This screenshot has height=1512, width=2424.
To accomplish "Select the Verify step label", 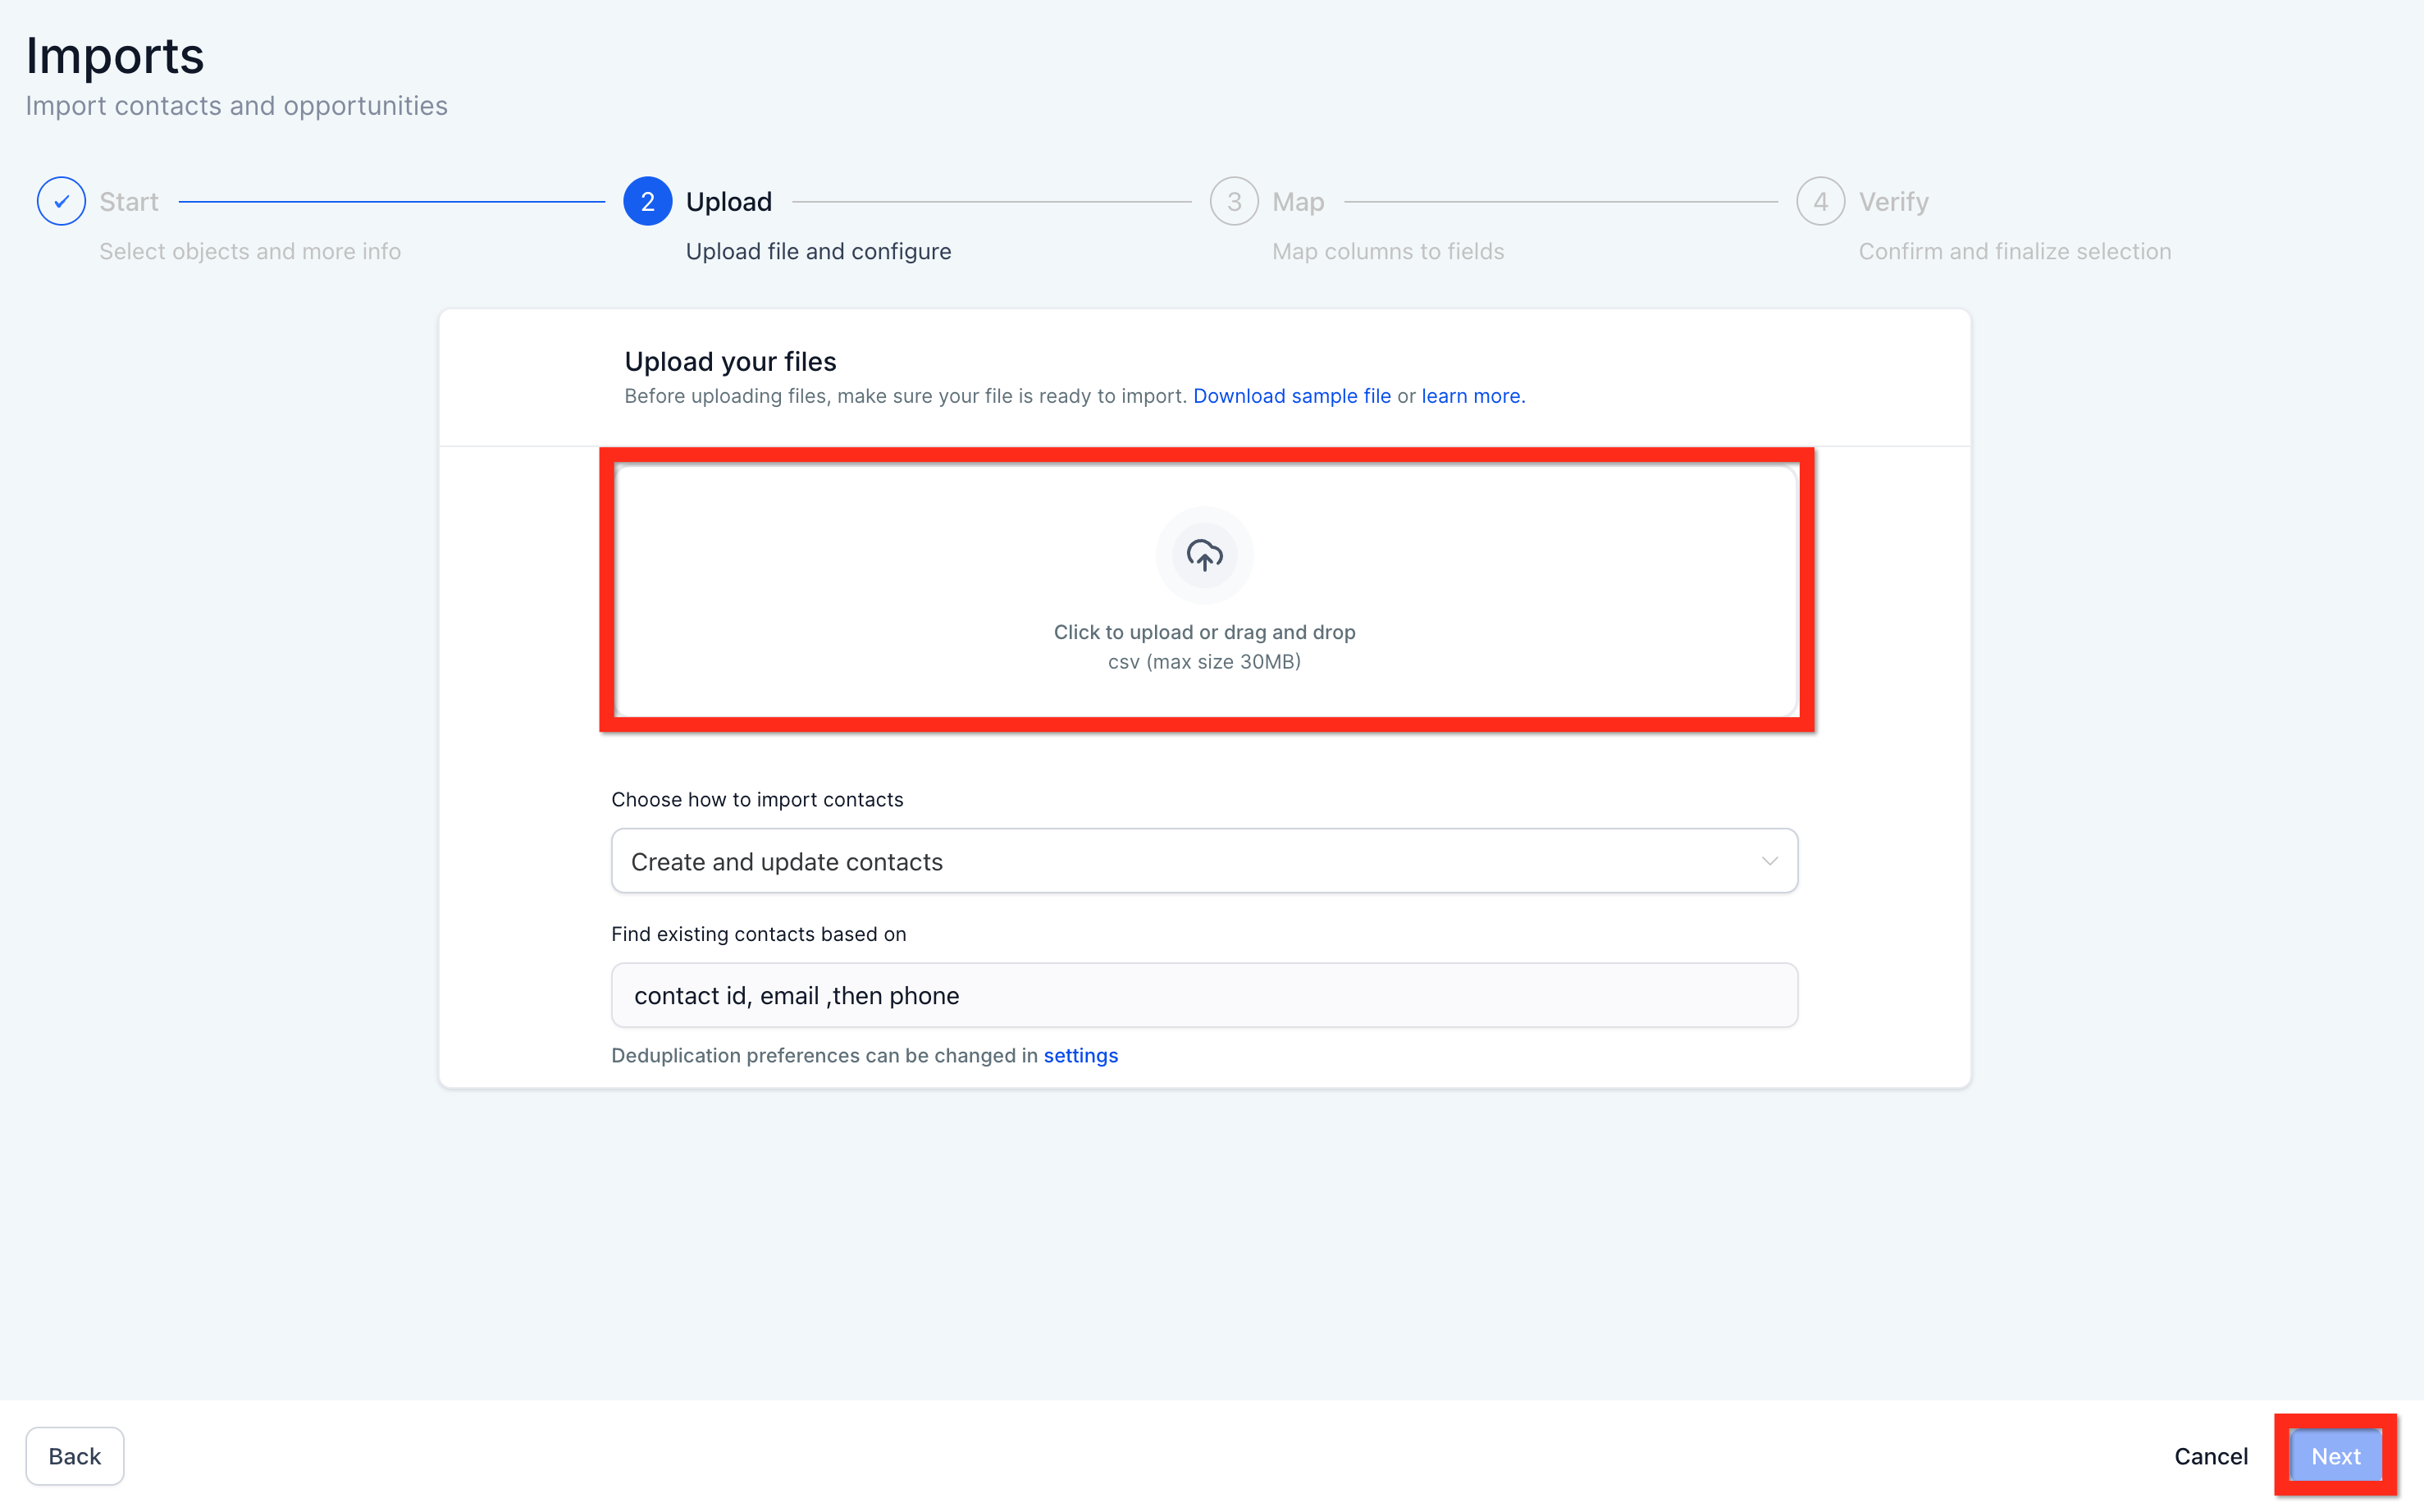I will 1892,200.
